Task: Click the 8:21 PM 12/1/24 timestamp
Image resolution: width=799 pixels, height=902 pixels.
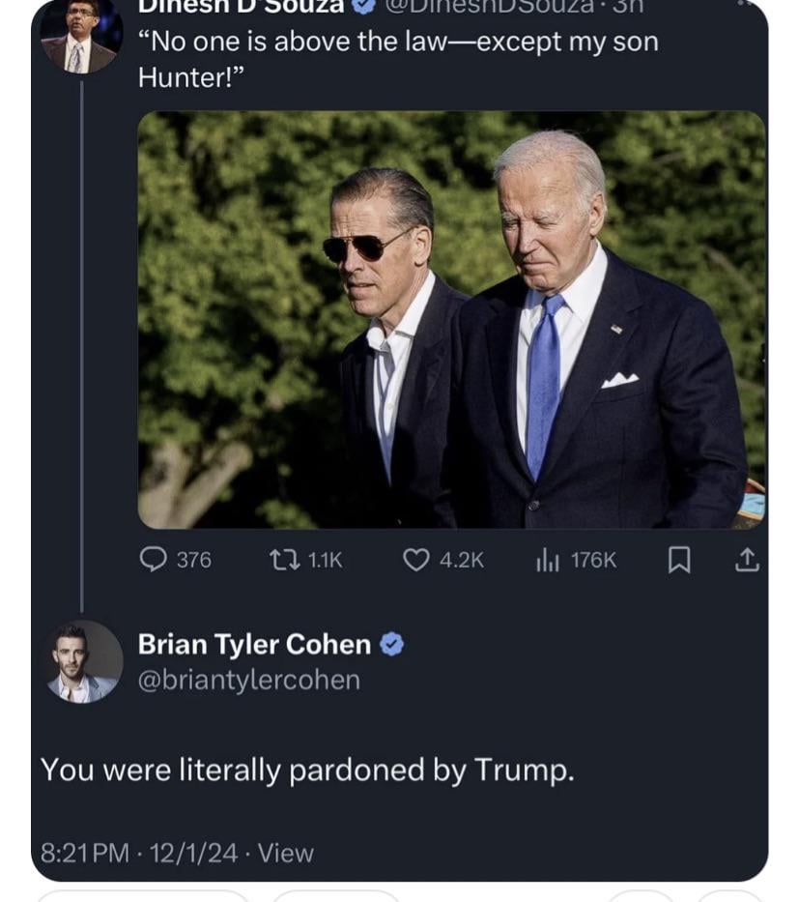Action: coord(138,853)
